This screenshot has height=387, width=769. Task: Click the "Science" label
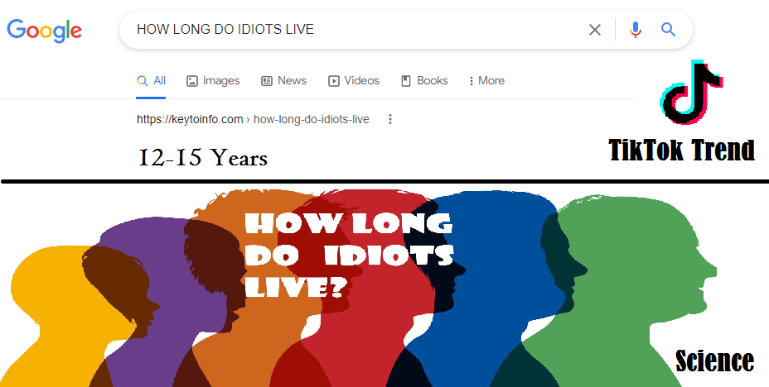[x=714, y=361]
